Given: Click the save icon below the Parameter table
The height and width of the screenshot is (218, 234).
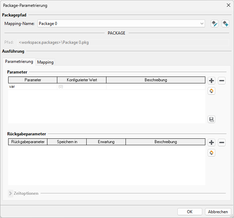Looking at the screenshot, I should pos(211,119).
